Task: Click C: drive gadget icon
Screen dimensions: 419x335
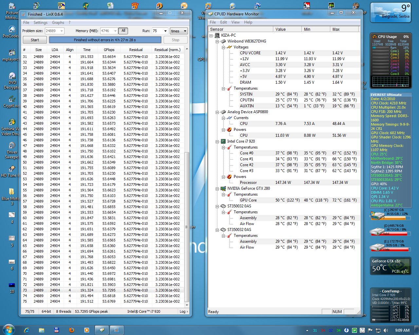Action: (x=376, y=216)
